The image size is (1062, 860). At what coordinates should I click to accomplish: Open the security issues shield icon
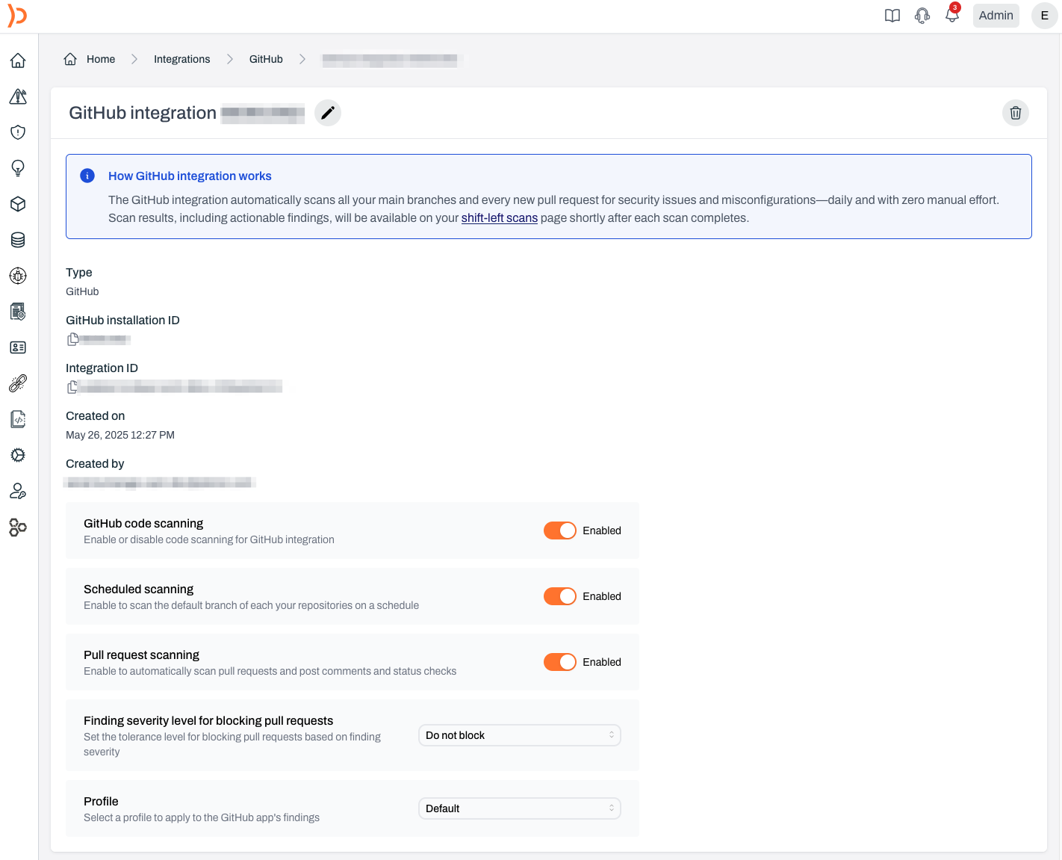[17, 132]
